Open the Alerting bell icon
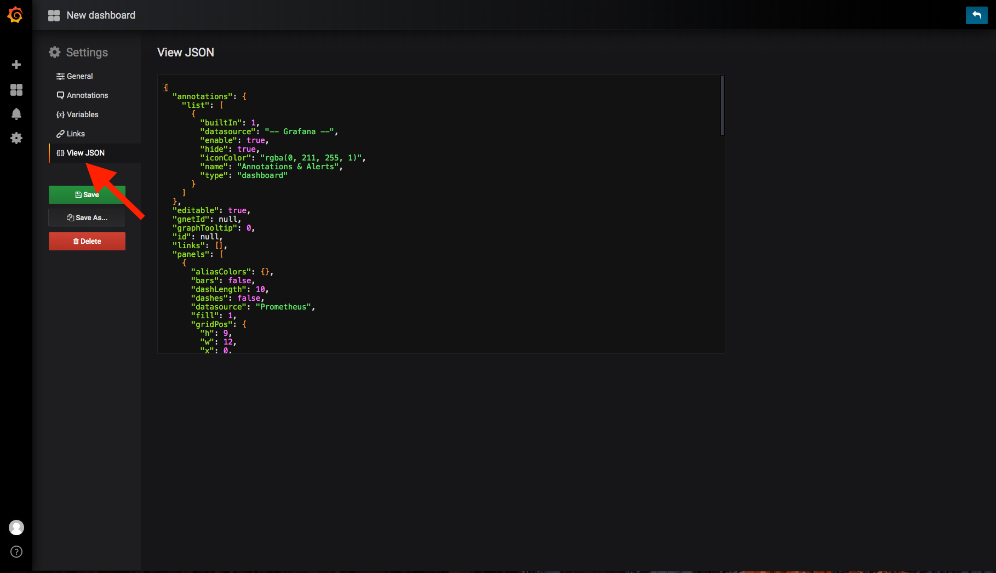 click(16, 114)
